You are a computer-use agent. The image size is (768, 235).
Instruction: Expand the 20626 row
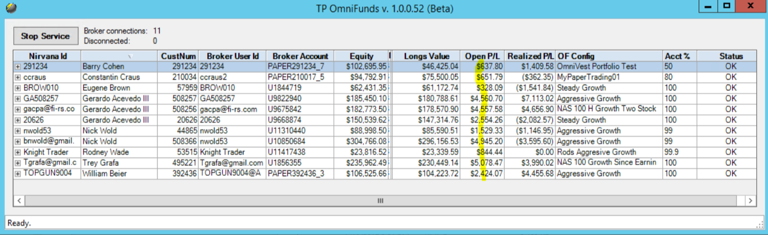pyautogui.click(x=18, y=120)
